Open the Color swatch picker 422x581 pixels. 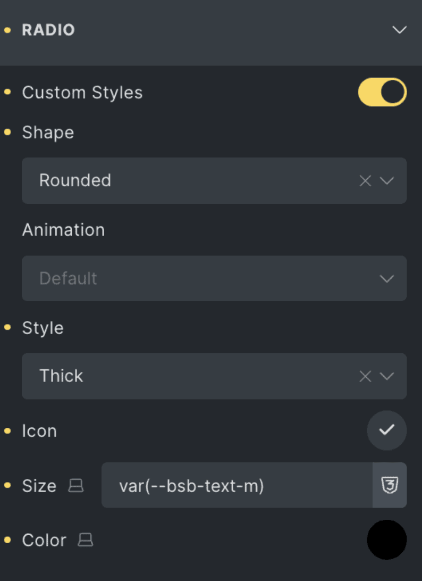[x=386, y=539]
